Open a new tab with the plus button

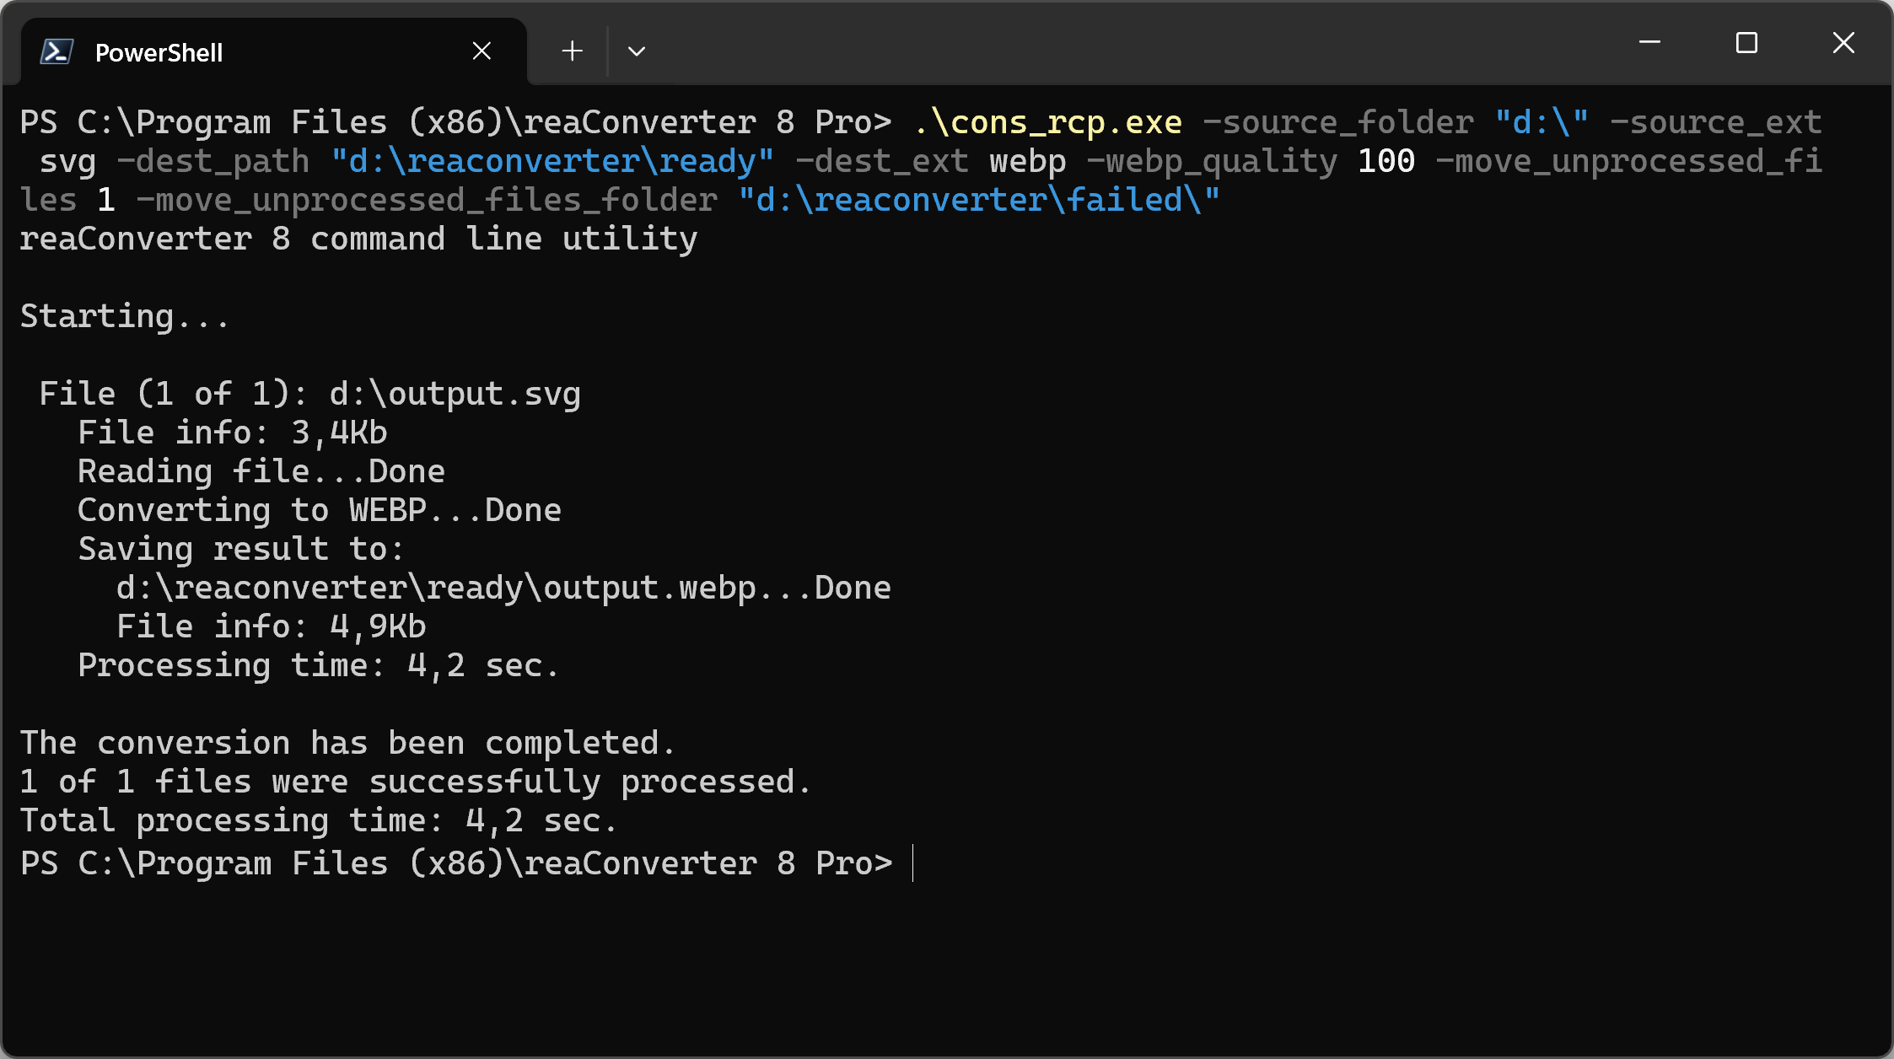tap(572, 51)
